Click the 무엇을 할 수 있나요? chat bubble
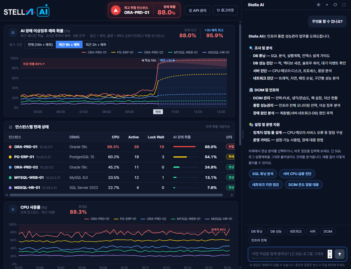 click(327, 22)
